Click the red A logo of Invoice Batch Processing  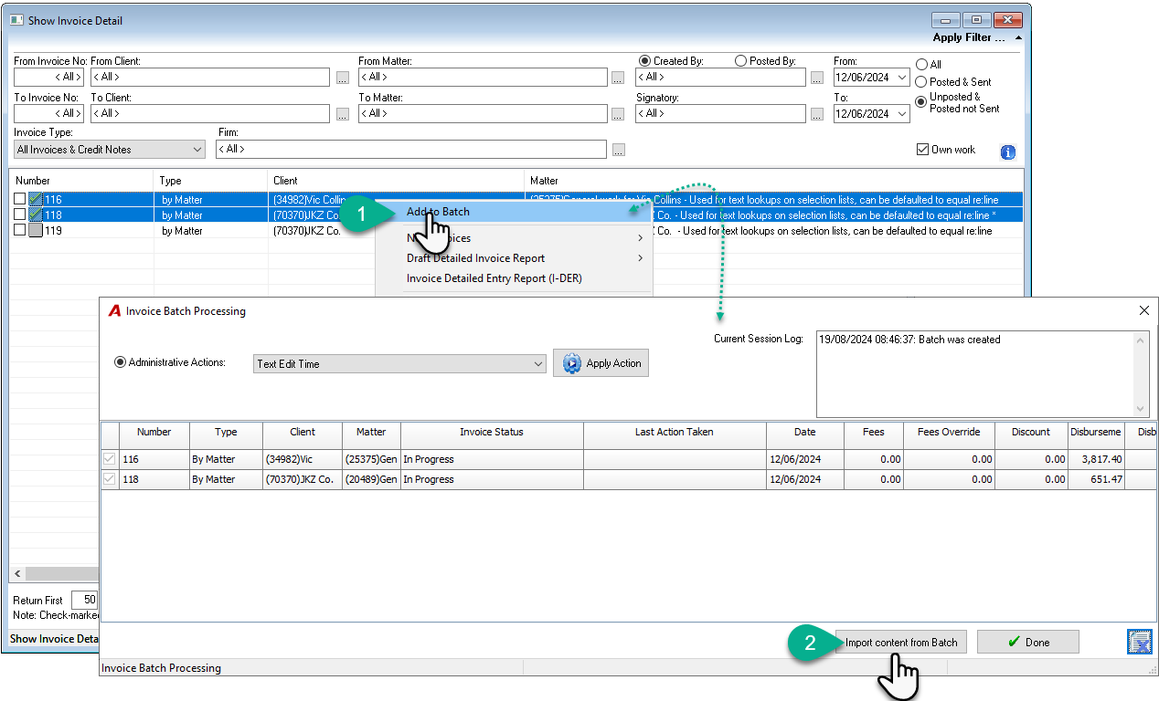[114, 310]
